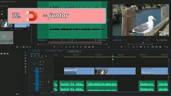Image resolution: width=171 pixels, height=96 pixels.
Task: Select the Comandos - Basico sequence tab
Action: click(x=74, y=51)
